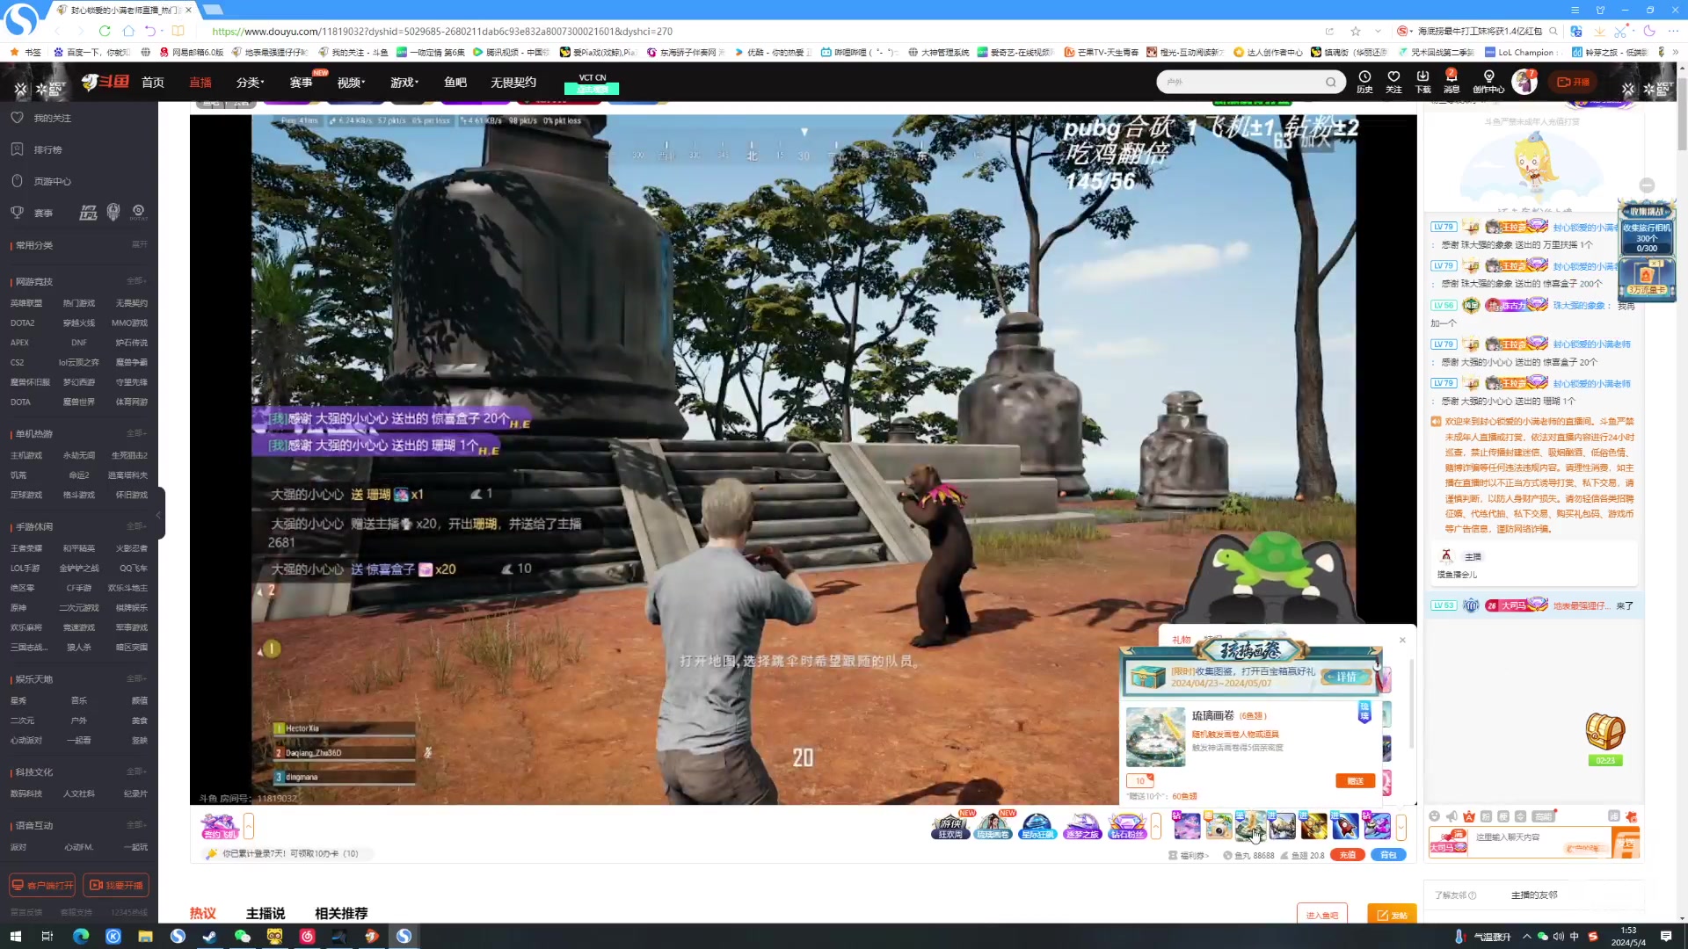Open the 历史 history icon

1364,82
